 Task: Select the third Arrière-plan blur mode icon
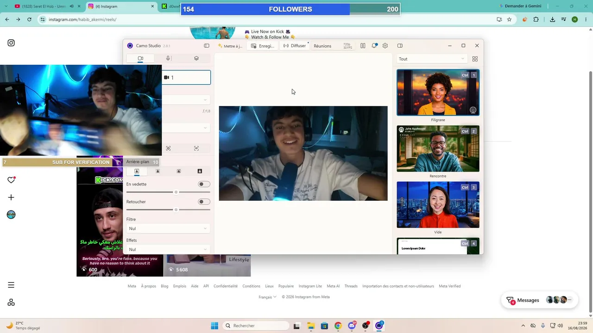(x=179, y=171)
